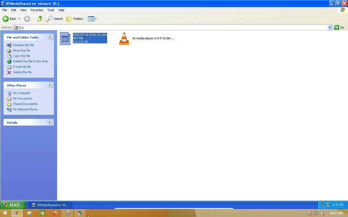Open the File menu
Screen dimensions: 348x217
[5, 10]
